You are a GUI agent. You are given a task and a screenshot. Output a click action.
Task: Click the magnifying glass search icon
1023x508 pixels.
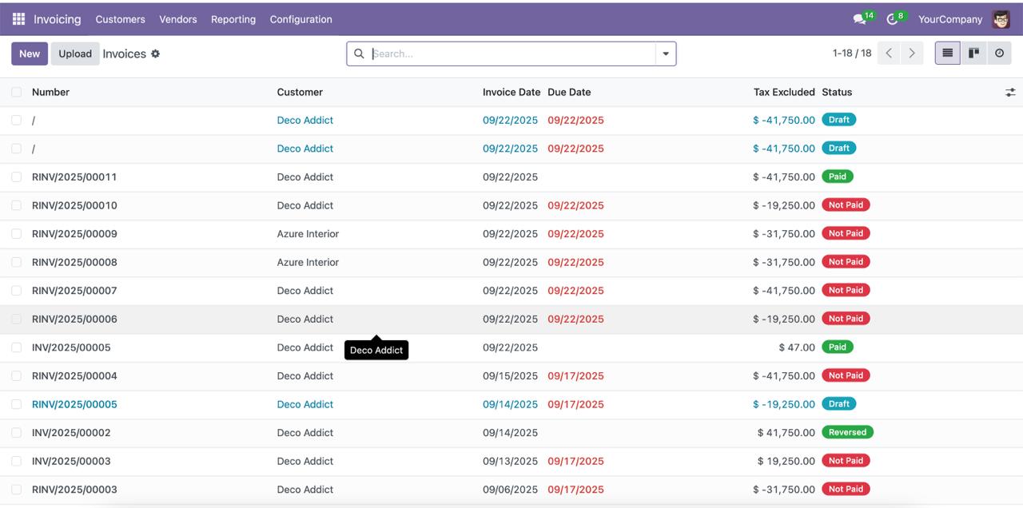(x=359, y=54)
